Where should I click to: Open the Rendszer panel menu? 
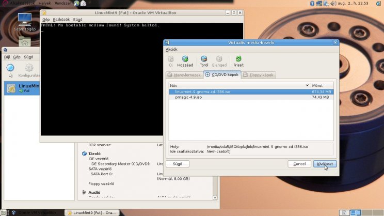62,3
